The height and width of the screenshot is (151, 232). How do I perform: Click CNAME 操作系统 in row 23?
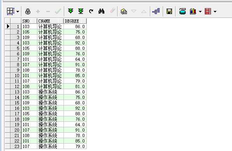pyautogui.click(x=50, y=146)
